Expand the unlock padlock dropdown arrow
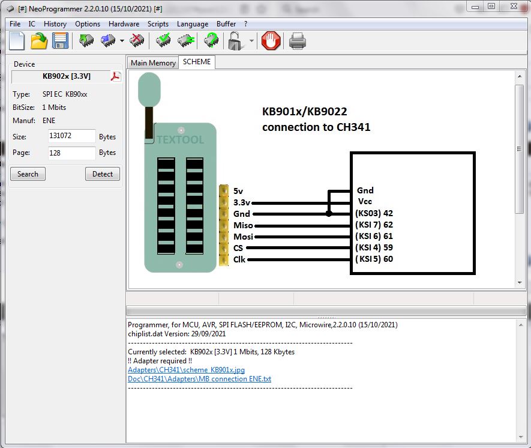This screenshot has width=531, height=448. pos(251,41)
